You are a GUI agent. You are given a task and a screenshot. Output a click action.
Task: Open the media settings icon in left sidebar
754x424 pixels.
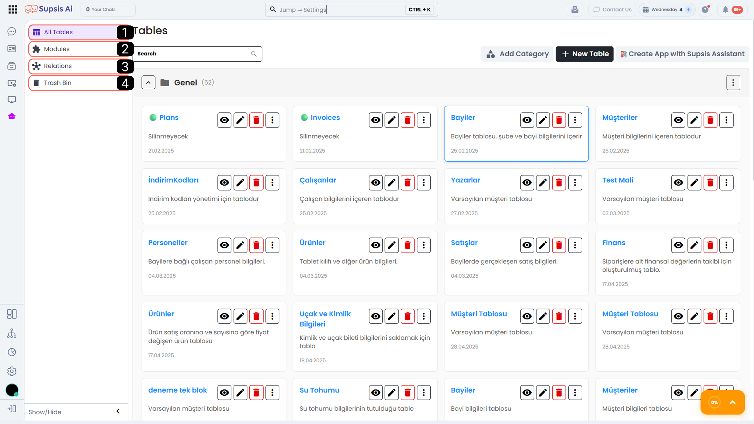(x=12, y=83)
